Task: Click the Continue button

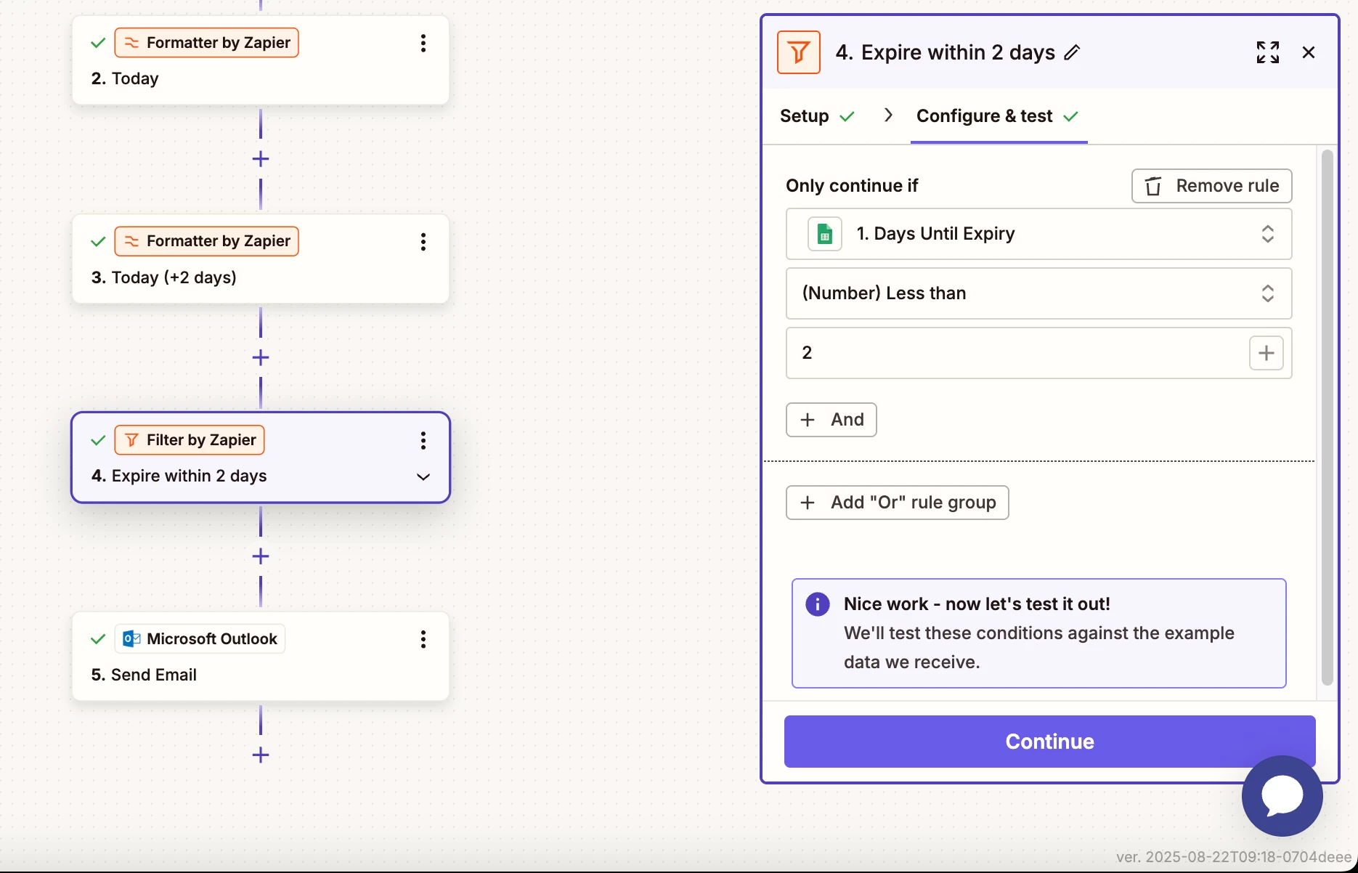Action: pyautogui.click(x=1049, y=742)
